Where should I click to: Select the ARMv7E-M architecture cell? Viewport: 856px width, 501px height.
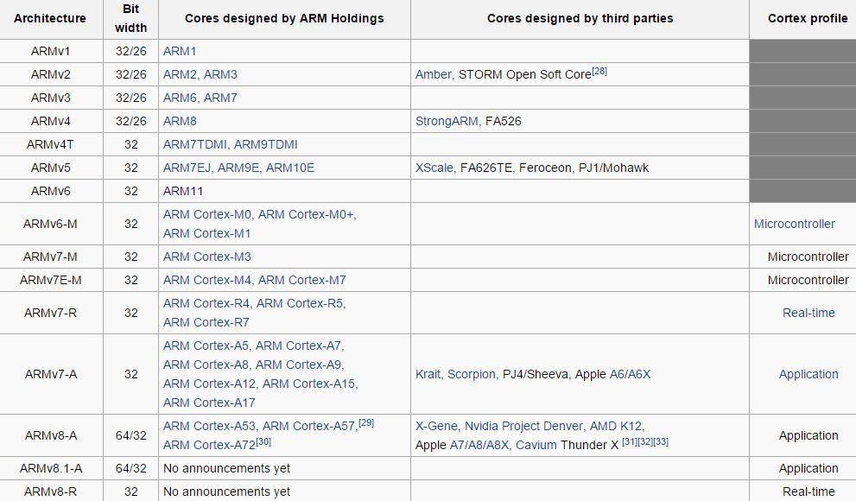click(x=51, y=281)
